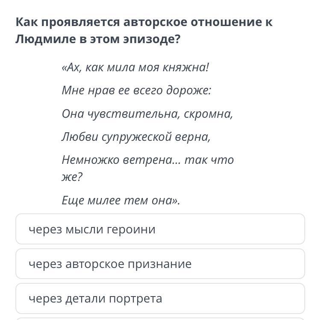
Task: Click quote line "Любви супружеской верна,"
Action: coord(136,137)
